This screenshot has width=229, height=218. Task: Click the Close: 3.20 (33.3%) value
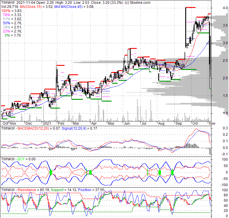[x=107, y=3]
